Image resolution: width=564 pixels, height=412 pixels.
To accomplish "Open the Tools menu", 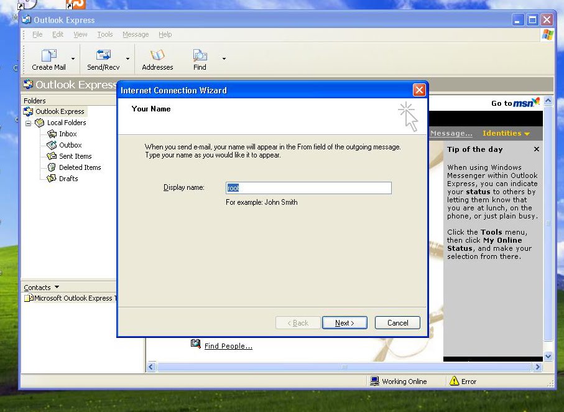I will point(104,34).
